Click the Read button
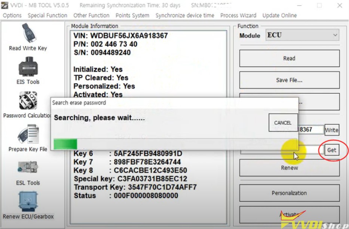Image resolution: width=349 pixels, height=229 pixels. tap(290, 58)
